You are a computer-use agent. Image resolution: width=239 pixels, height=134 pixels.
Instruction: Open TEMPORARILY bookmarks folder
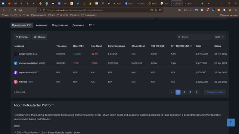coord(89,15)
